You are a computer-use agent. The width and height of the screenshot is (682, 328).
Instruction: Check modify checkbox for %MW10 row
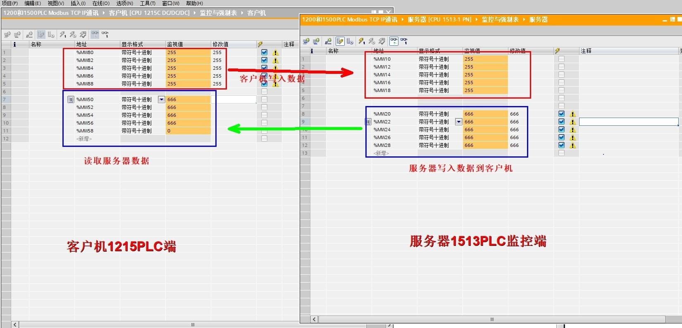[x=561, y=59]
